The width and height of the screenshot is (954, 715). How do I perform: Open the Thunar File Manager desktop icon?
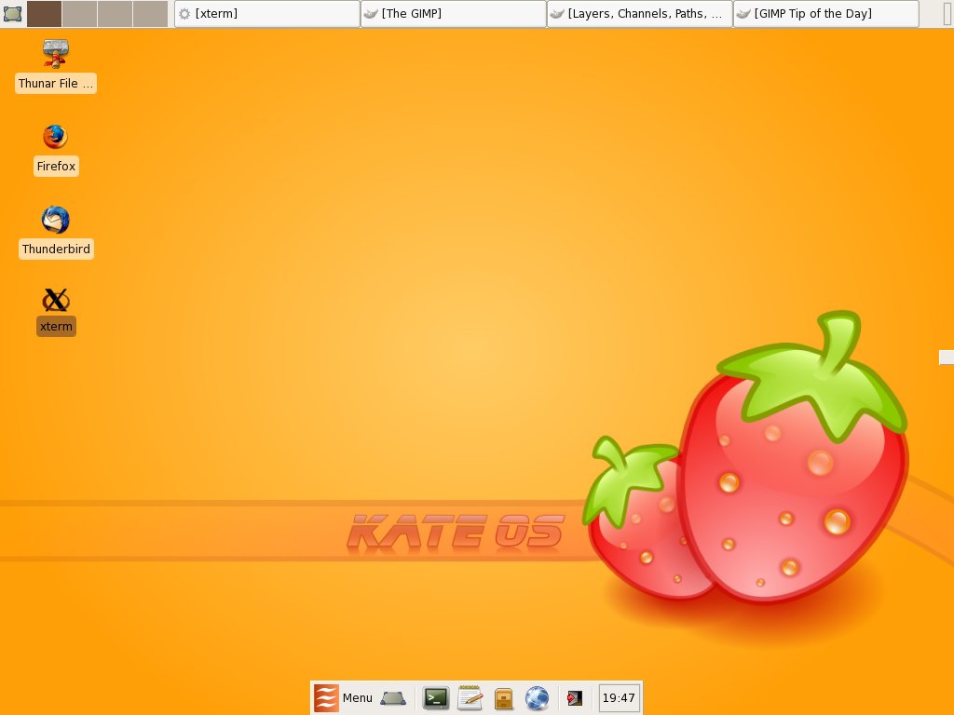coord(55,53)
